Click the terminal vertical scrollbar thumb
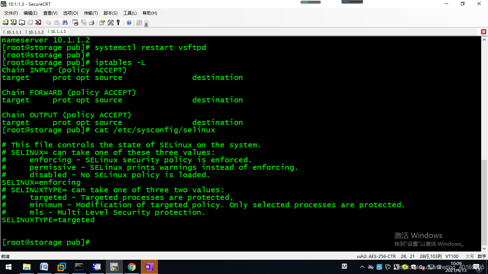 pos(484,202)
